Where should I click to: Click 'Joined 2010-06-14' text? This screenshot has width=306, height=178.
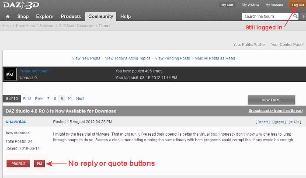(23, 148)
